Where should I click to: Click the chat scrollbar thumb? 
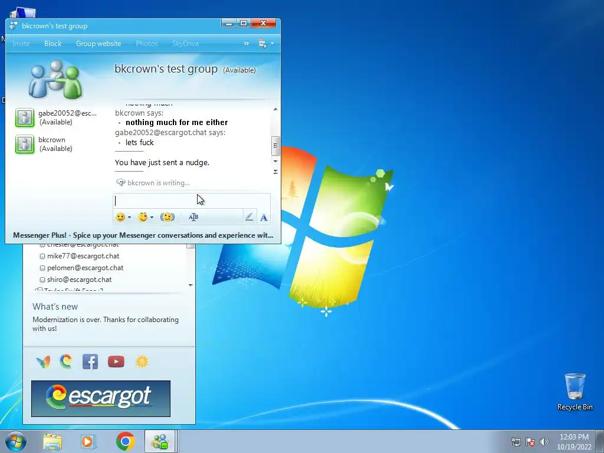tap(275, 146)
